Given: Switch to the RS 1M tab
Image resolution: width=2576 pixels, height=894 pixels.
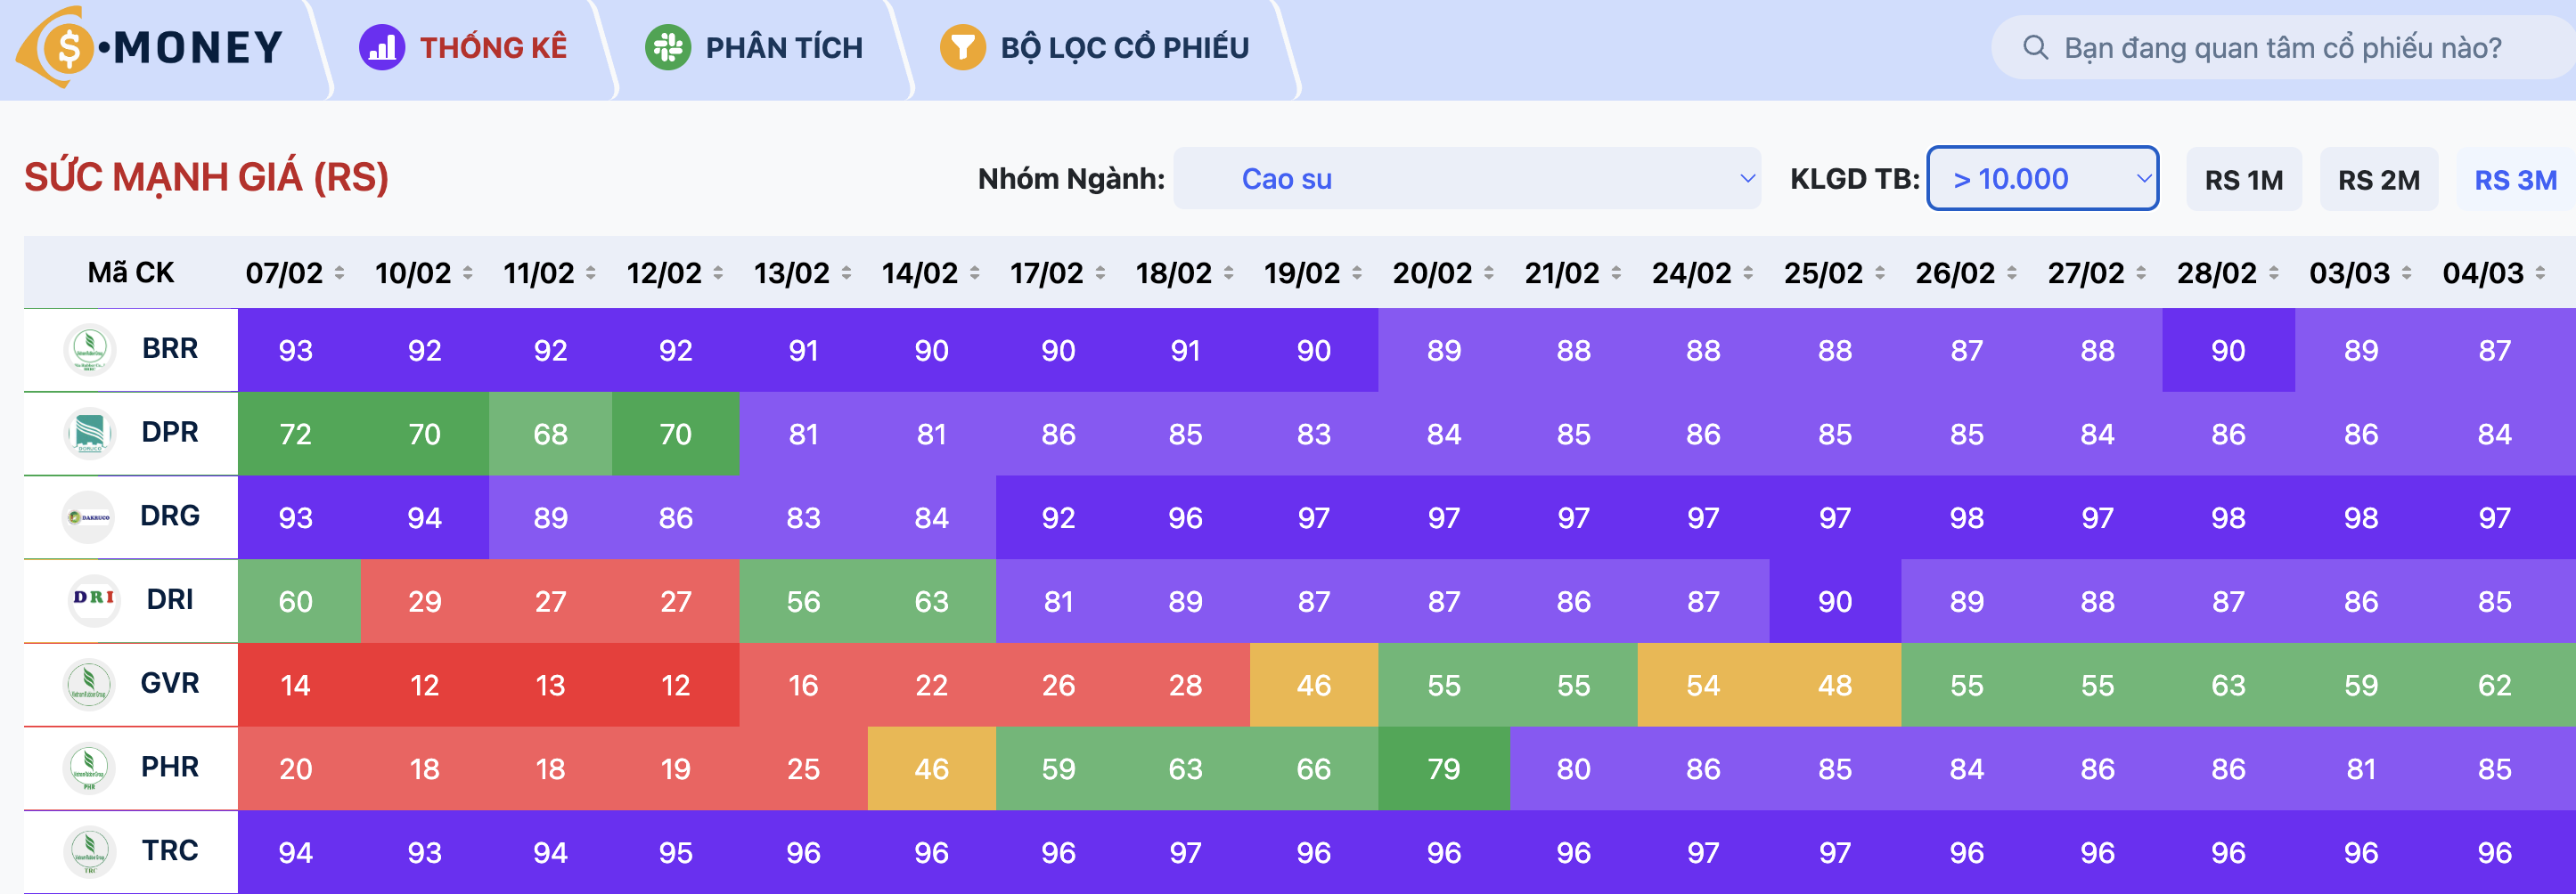Looking at the screenshot, I should 2243,180.
